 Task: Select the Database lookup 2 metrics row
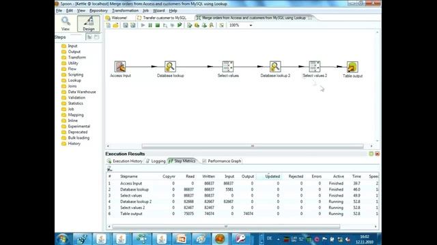[x=242, y=201]
